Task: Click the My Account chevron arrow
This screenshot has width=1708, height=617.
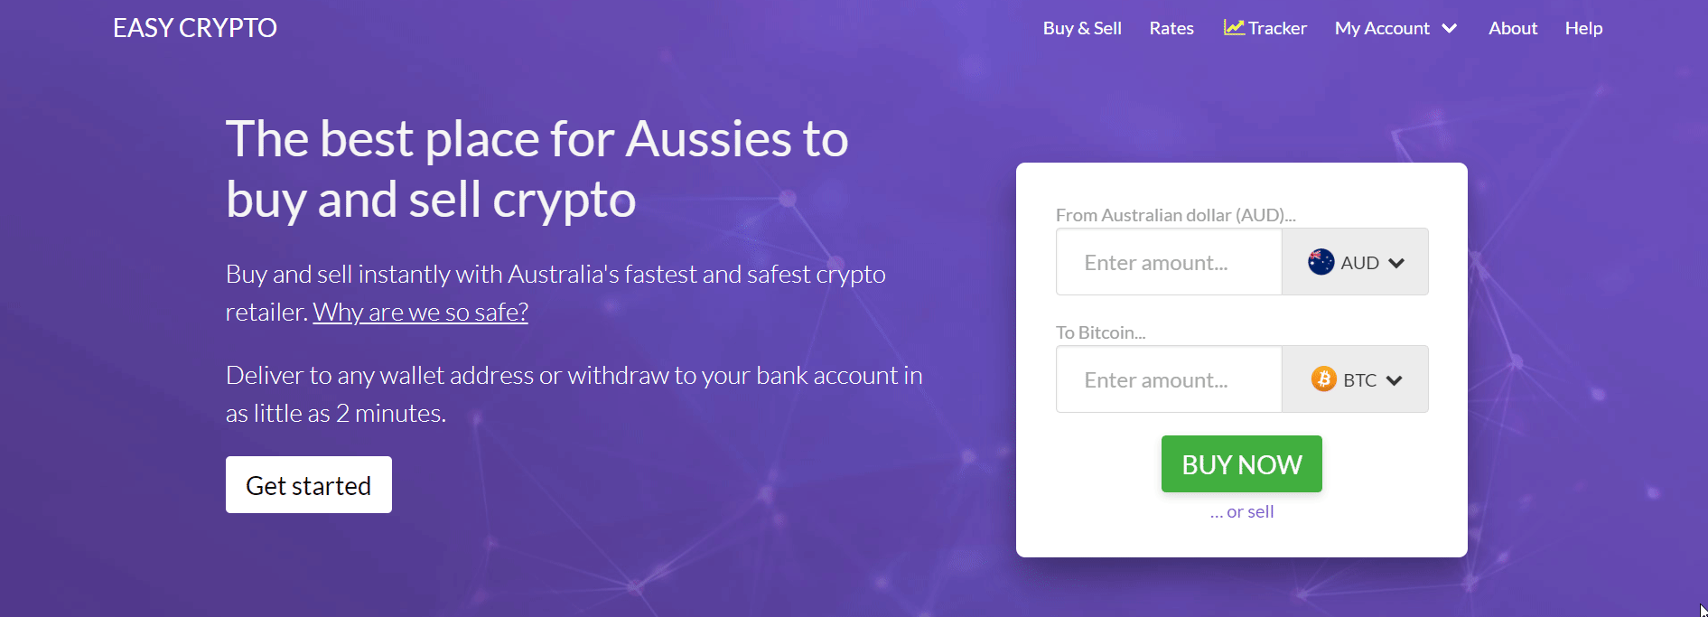Action: click(1449, 28)
